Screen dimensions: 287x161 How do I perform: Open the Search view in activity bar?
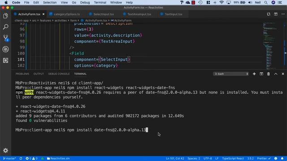pos(5,27)
